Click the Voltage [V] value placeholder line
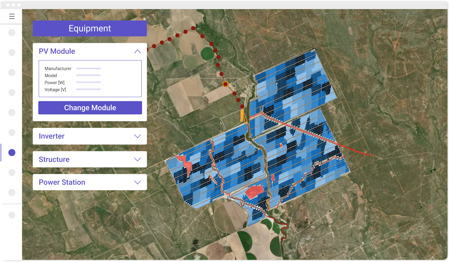Screen dimensions: 449x262 (x=89, y=89)
